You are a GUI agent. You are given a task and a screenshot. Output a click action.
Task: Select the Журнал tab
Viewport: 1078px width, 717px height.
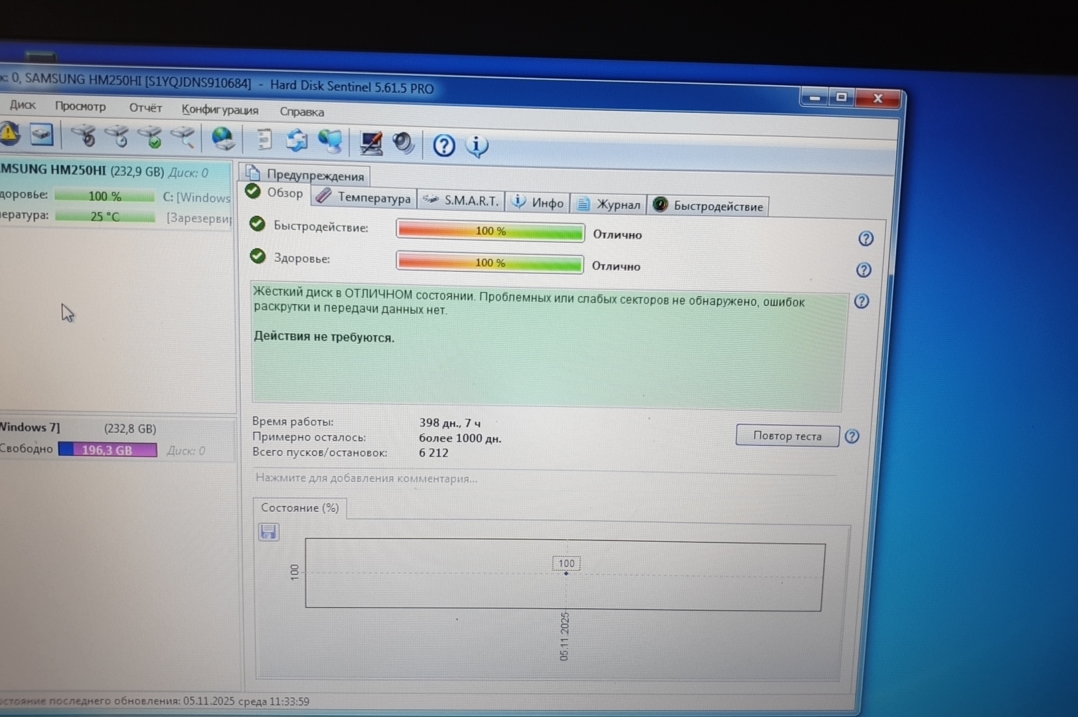click(x=609, y=204)
